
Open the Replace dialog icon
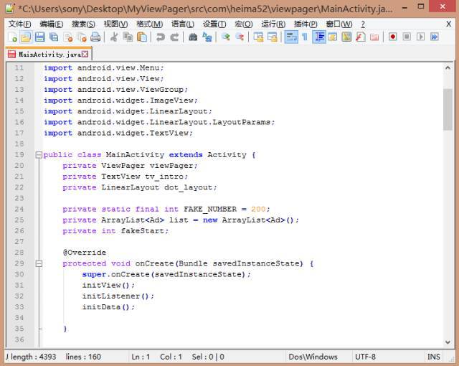coord(207,37)
